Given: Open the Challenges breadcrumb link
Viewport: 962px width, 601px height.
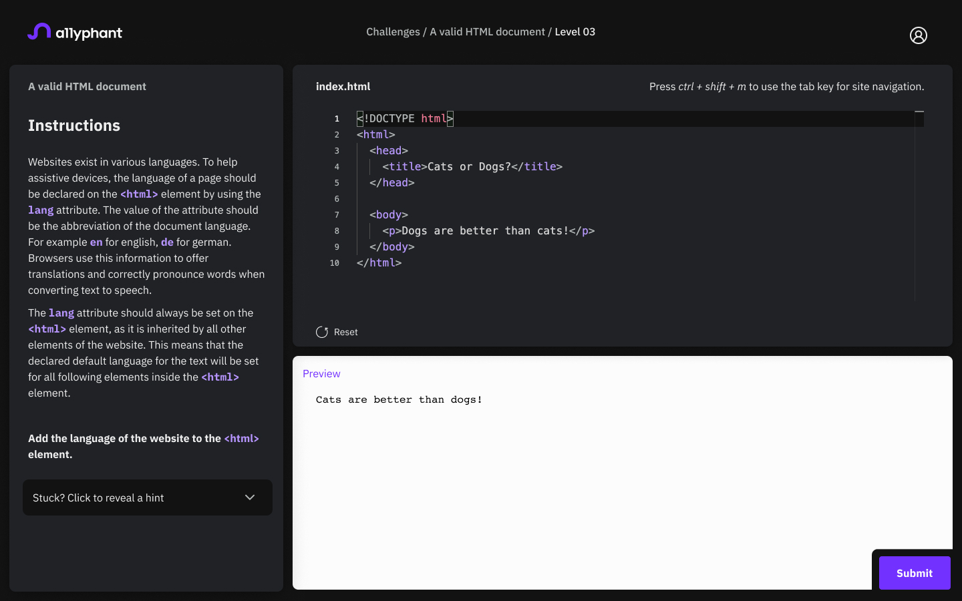Looking at the screenshot, I should [x=393, y=32].
